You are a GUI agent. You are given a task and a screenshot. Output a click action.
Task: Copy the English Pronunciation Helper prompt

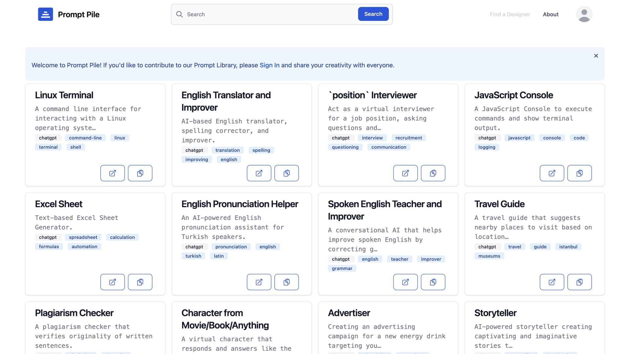coord(286,282)
